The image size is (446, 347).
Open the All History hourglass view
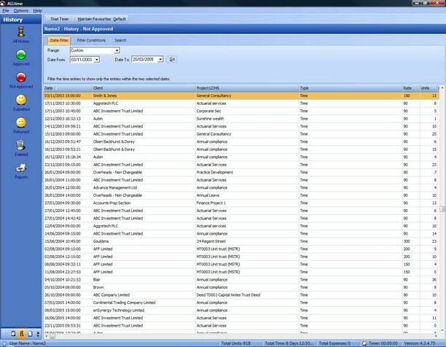pos(21,31)
